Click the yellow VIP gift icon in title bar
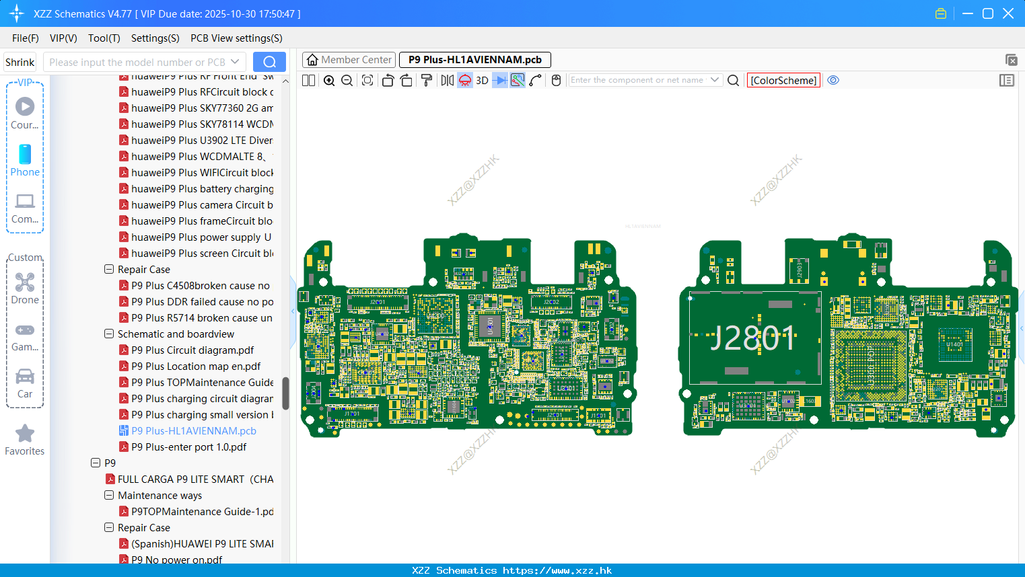The image size is (1025, 577). [x=941, y=13]
